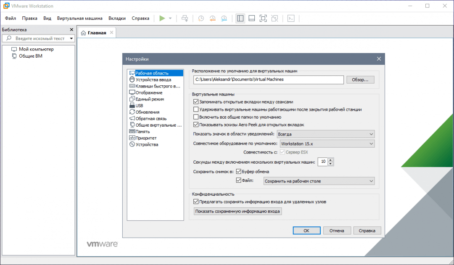Click the thumbnail bar toggle icon
This screenshot has width=454, height=265.
[251, 18]
